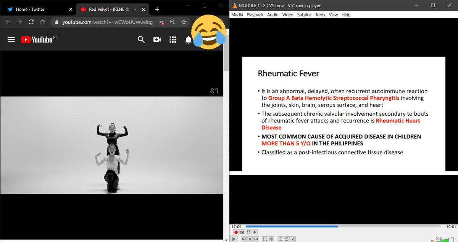
Task: Click the YouTube create video camera icon
Action: [x=157, y=40]
